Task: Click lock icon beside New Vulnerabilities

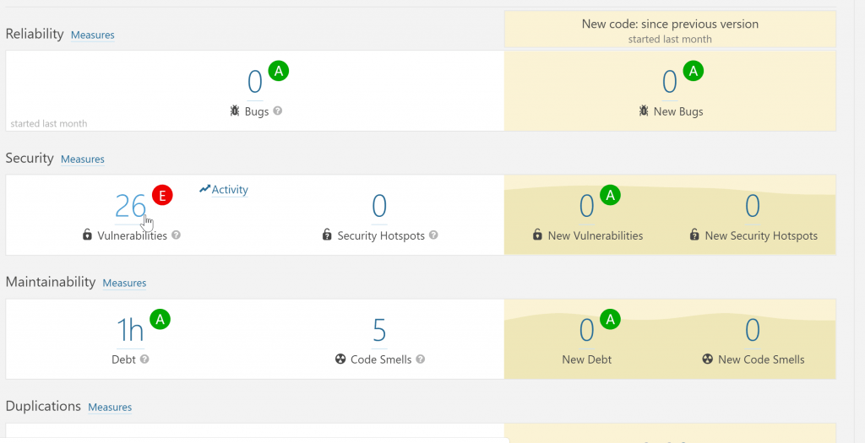Action: [x=537, y=235]
